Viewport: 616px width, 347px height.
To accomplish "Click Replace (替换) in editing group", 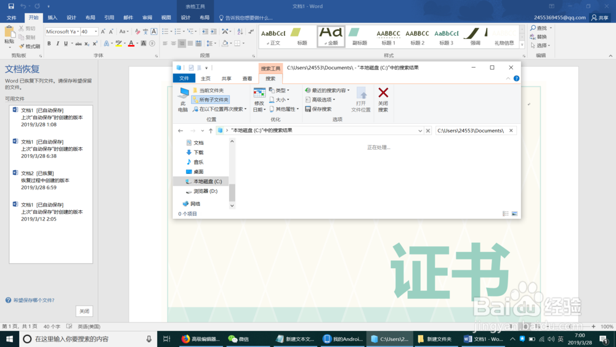I will (538, 36).
